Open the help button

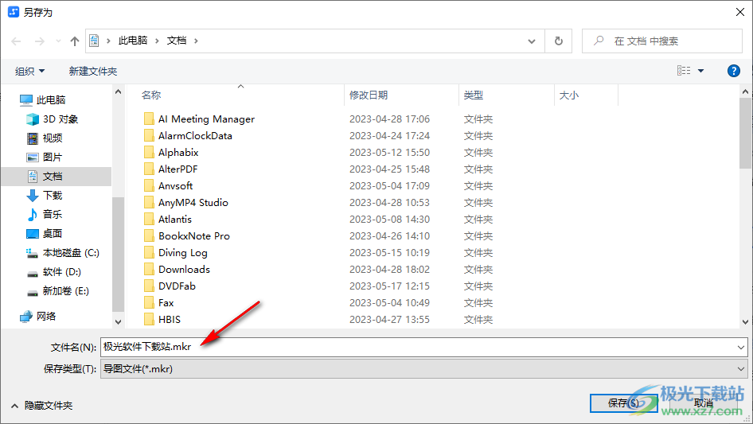(x=733, y=71)
